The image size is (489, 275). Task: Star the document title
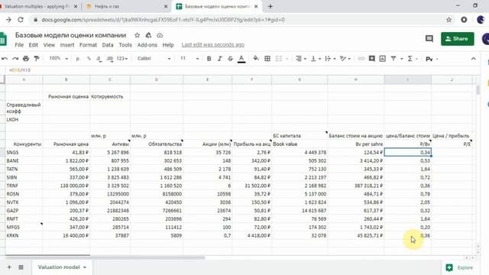click(137, 35)
